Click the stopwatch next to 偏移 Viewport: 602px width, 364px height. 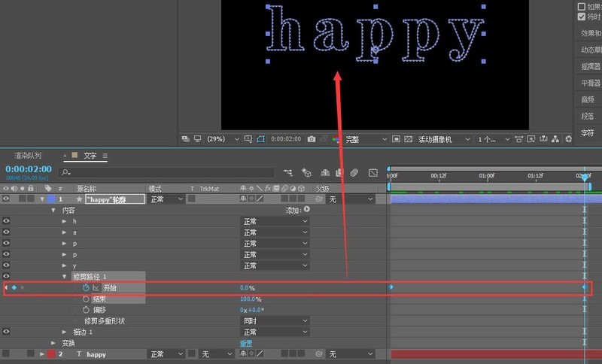coord(86,310)
